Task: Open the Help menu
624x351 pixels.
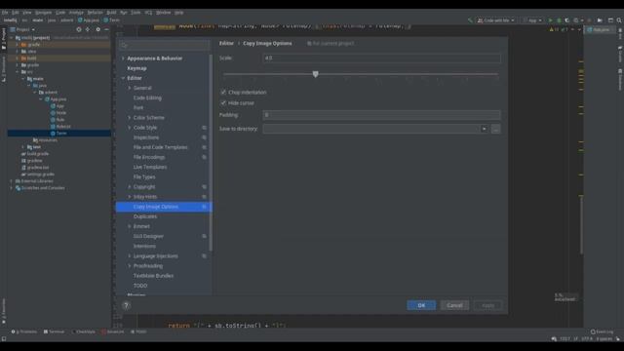Action: (179, 13)
